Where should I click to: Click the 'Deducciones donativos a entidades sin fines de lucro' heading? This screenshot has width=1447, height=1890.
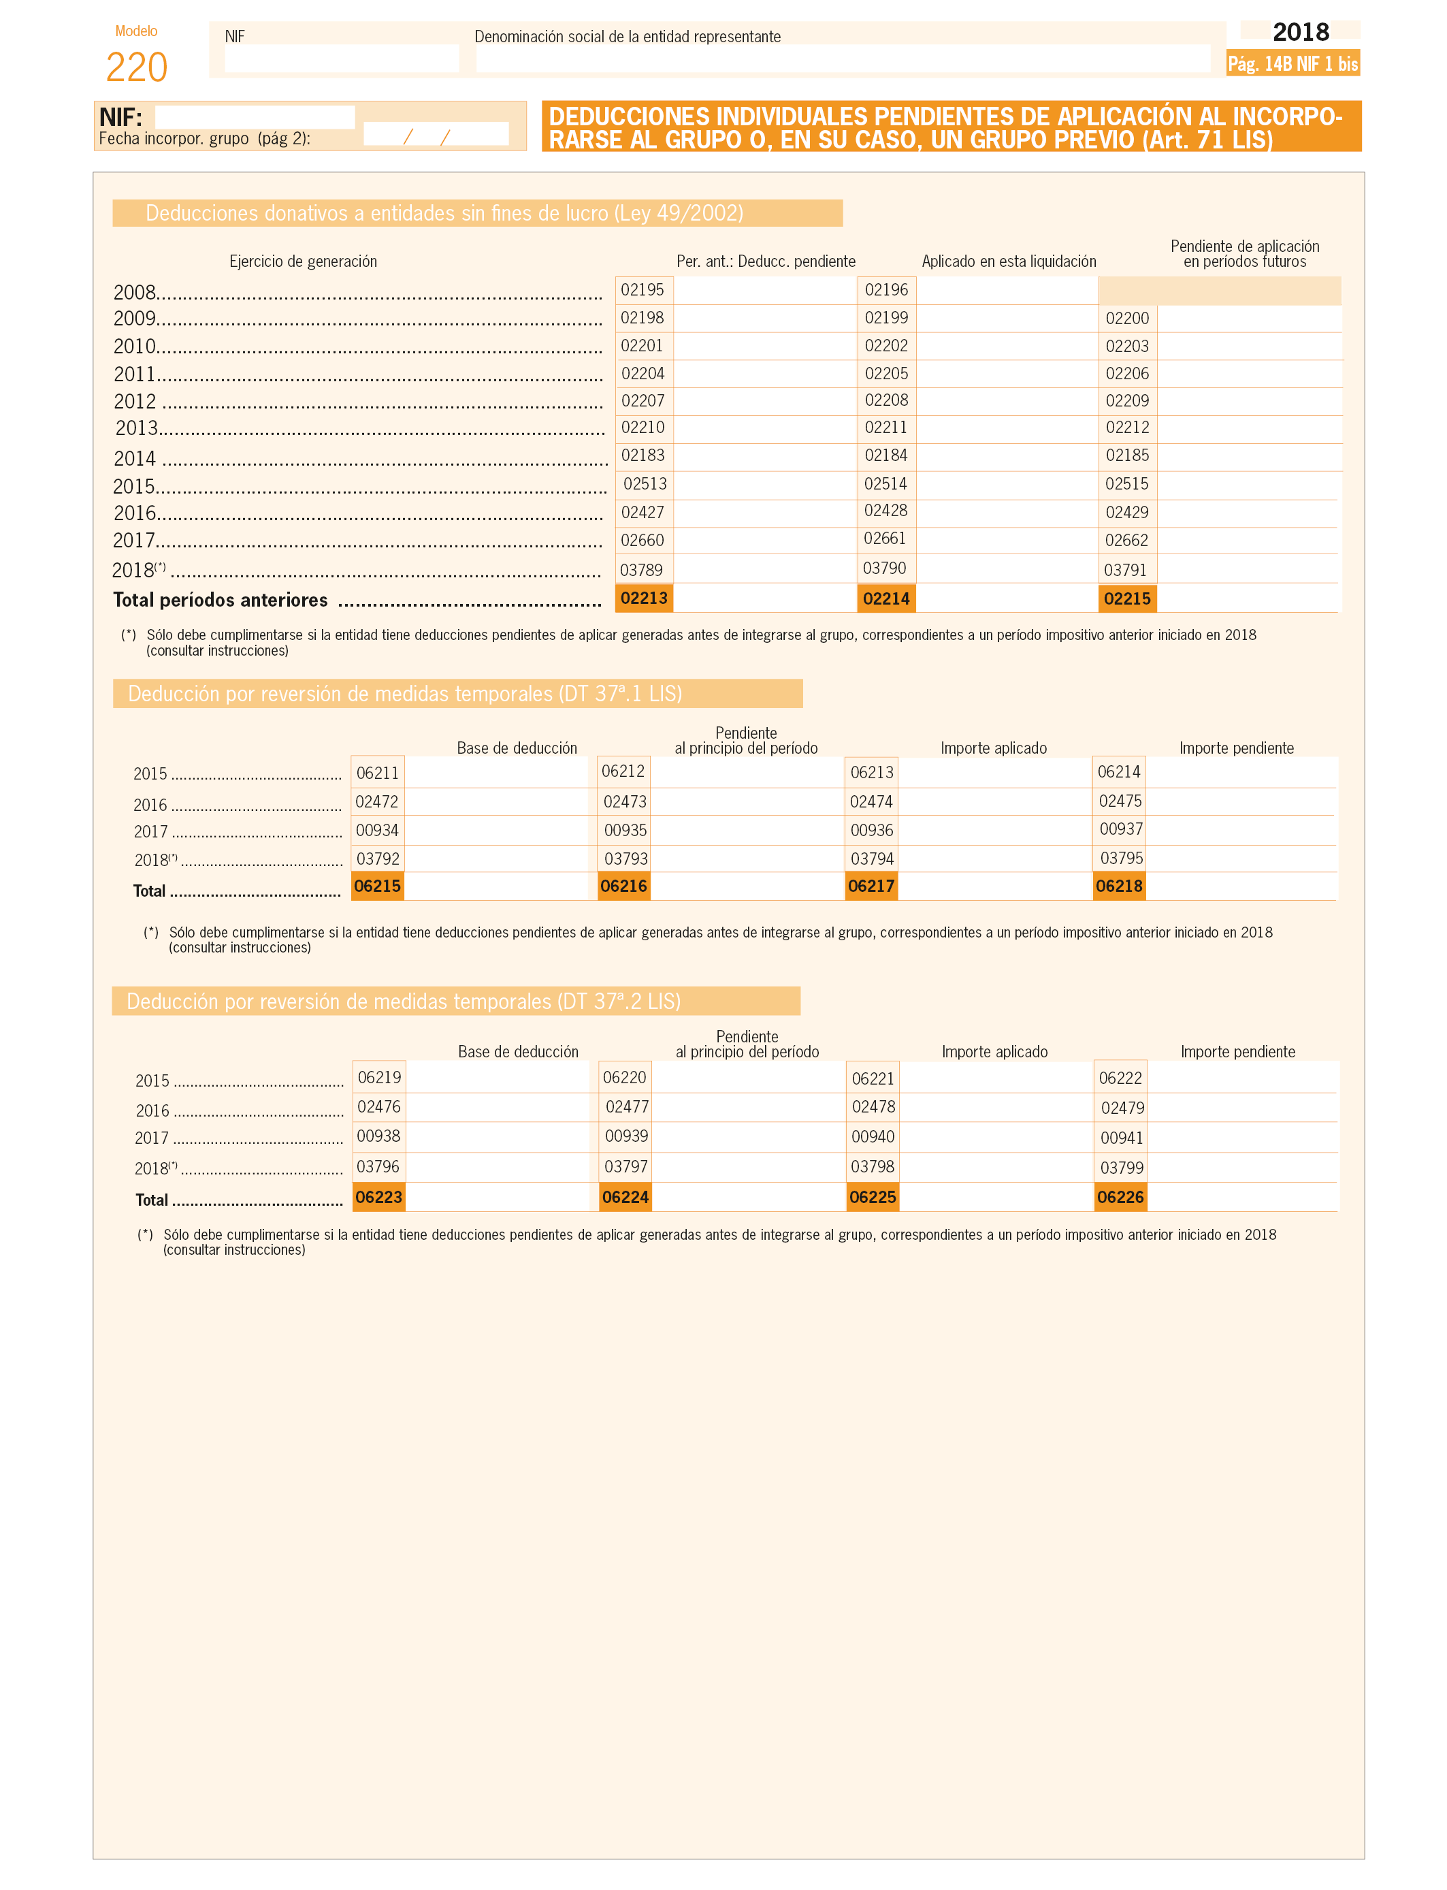477,213
